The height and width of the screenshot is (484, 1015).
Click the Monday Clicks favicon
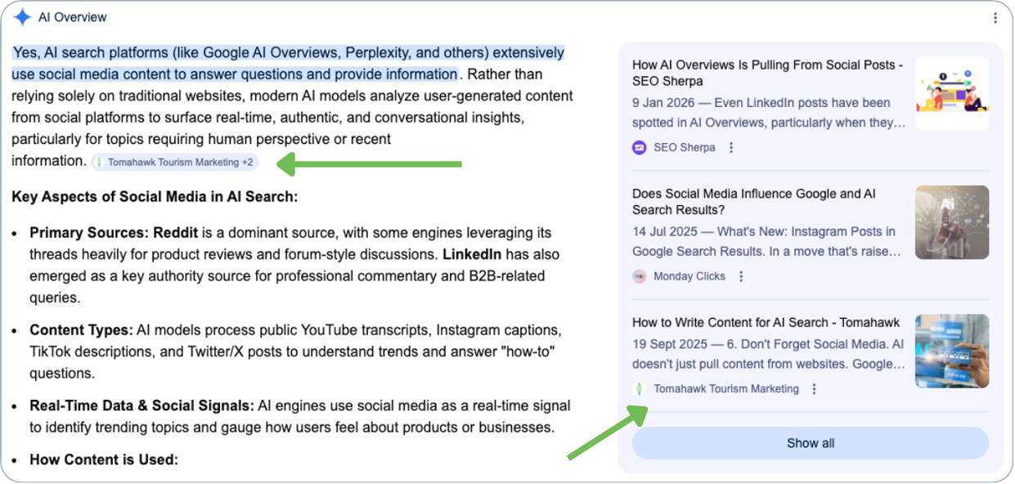(640, 276)
